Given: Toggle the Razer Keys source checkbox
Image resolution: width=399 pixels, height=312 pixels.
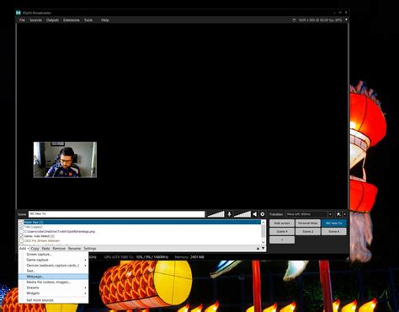Looking at the screenshot, I should click(22, 222).
